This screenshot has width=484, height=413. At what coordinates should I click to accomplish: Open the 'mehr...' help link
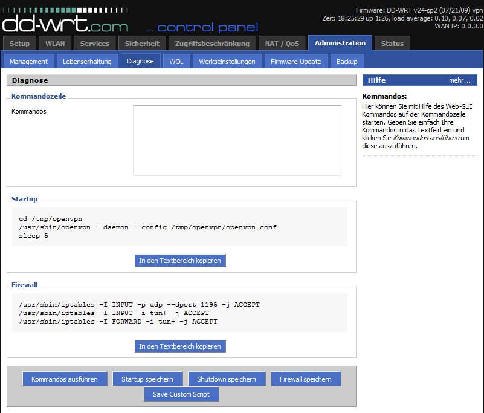point(460,80)
